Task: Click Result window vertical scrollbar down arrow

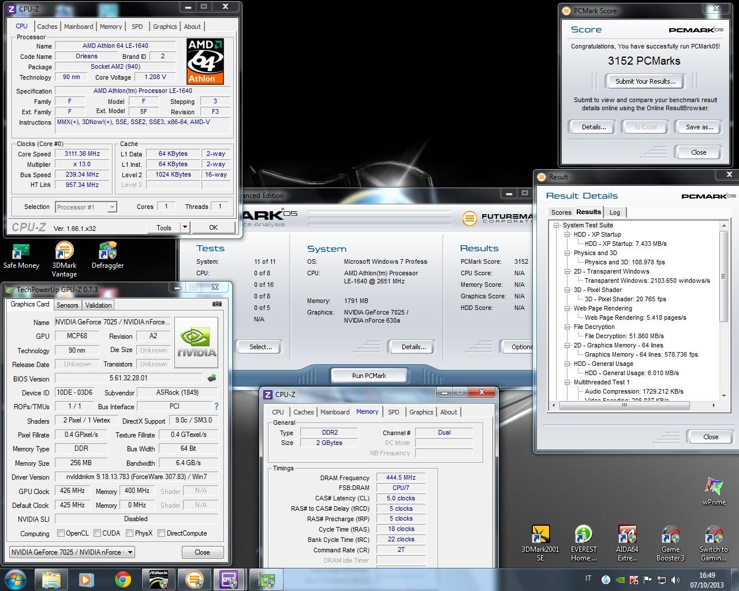Action: click(725, 396)
